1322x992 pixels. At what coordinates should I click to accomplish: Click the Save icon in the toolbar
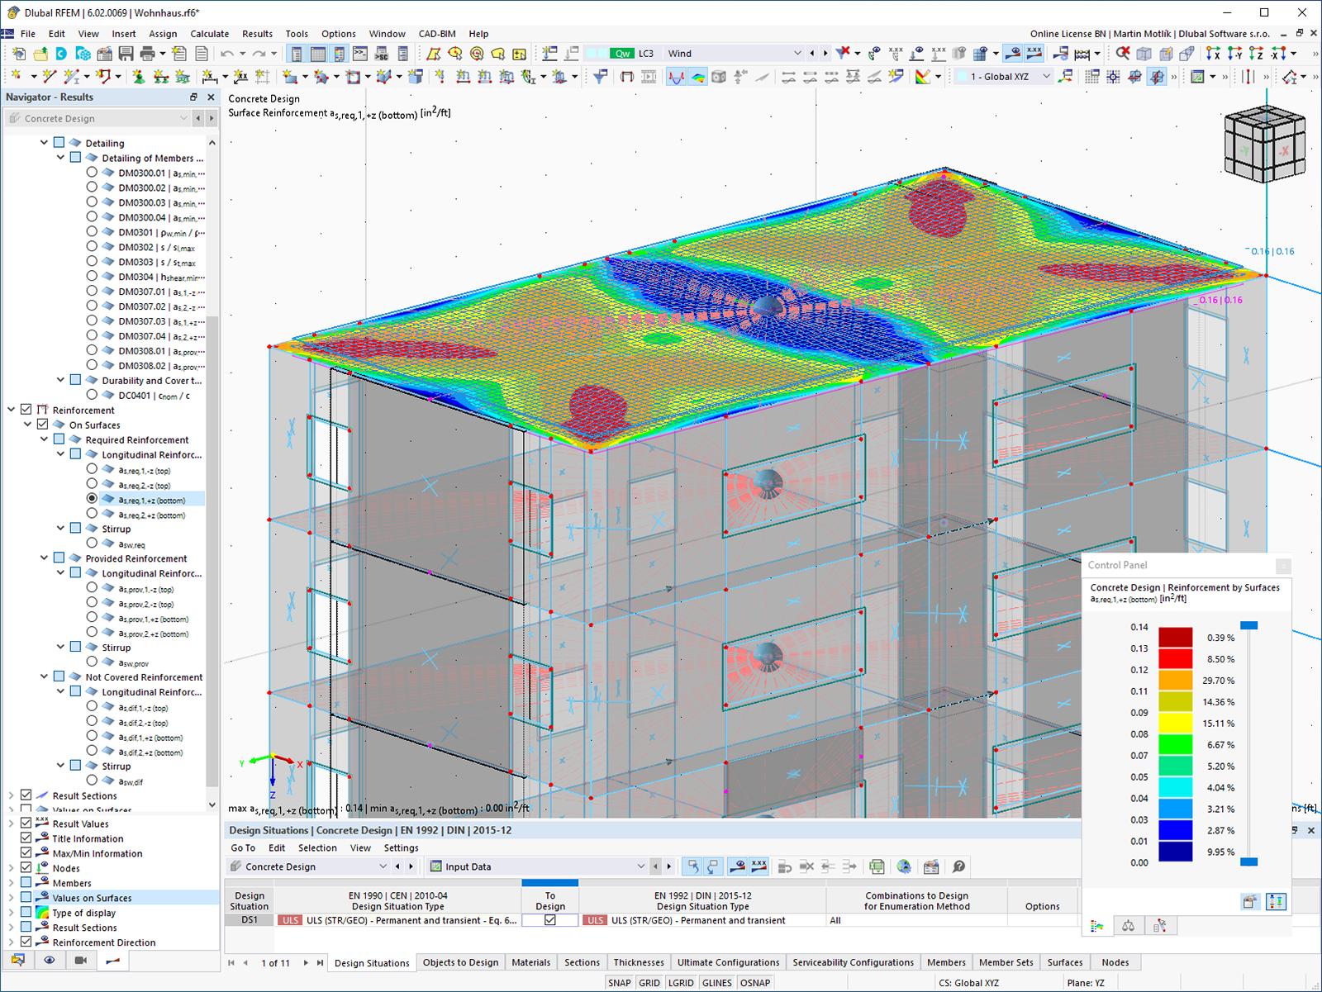[x=125, y=53]
